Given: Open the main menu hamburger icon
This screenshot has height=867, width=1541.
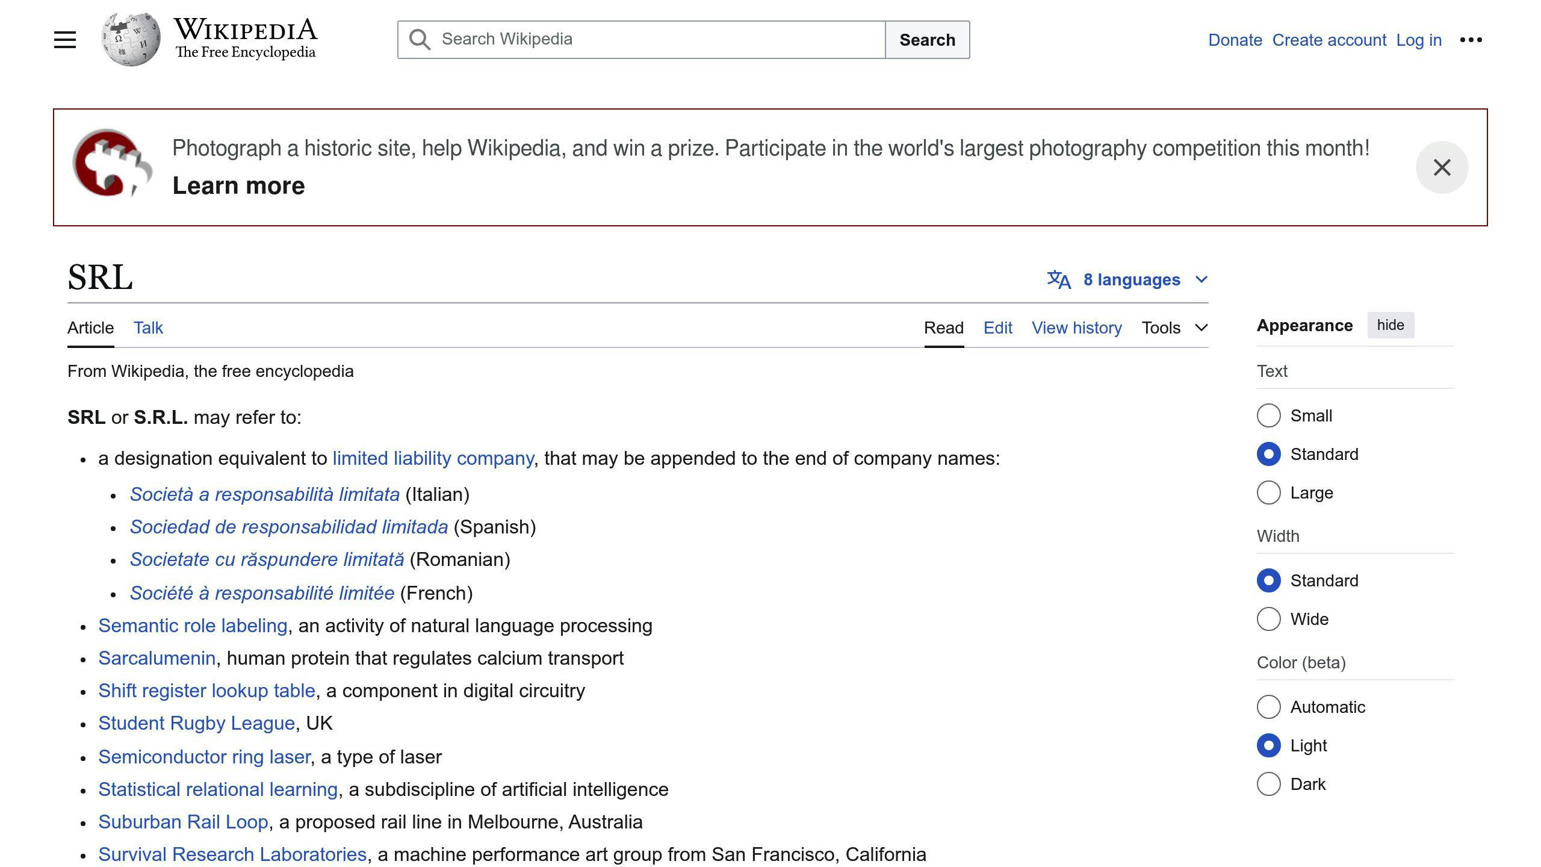Looking at the screenshot, I should point(65,40).
